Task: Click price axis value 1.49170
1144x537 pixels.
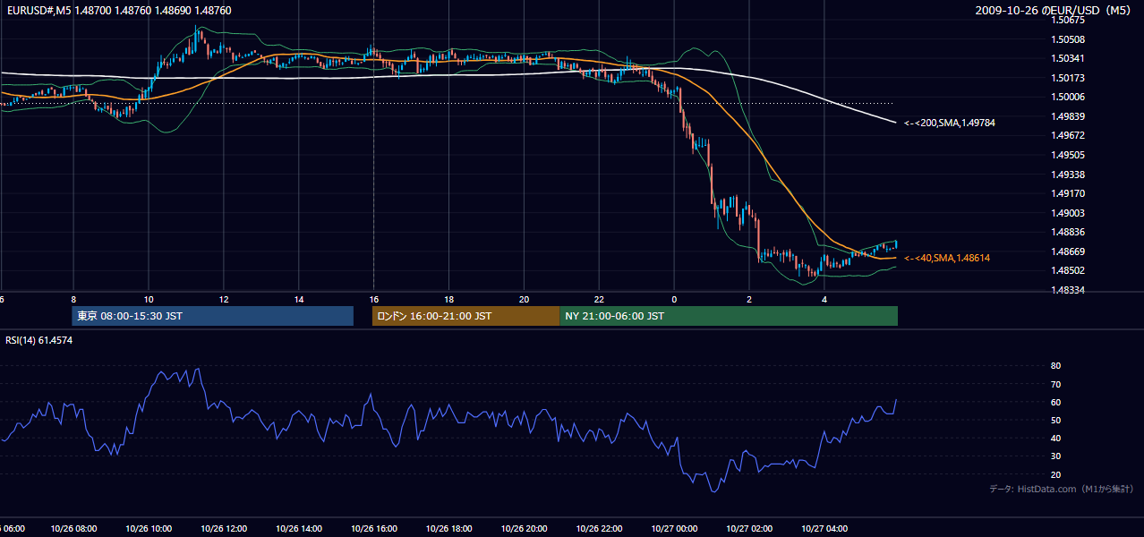Action: pos(1067,193)
